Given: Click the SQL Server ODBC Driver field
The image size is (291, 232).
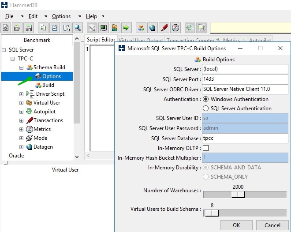Looking at the screenshot, I should 245,89.
